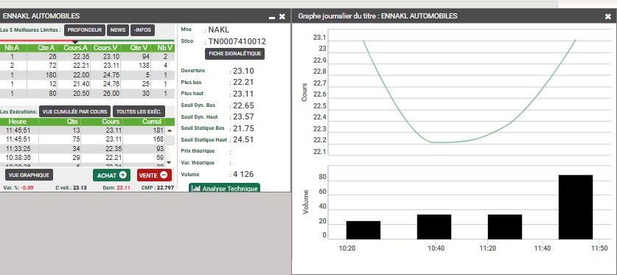Click the quantity 75 execution cell
This screenshot has width=617, height=275.
click(x=77, y=139)
